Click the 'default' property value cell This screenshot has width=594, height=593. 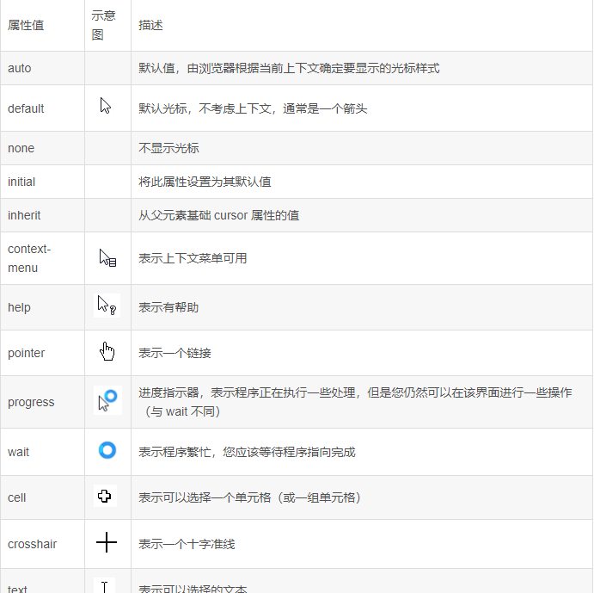point(42,108)
